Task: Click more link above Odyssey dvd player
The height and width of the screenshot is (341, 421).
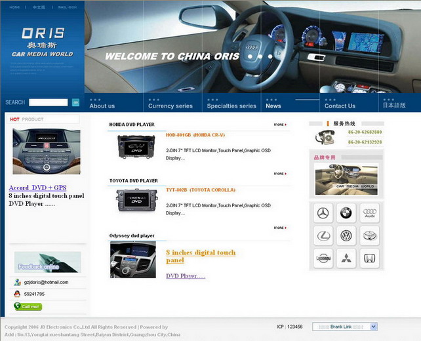Action: (x=280, y=228)
